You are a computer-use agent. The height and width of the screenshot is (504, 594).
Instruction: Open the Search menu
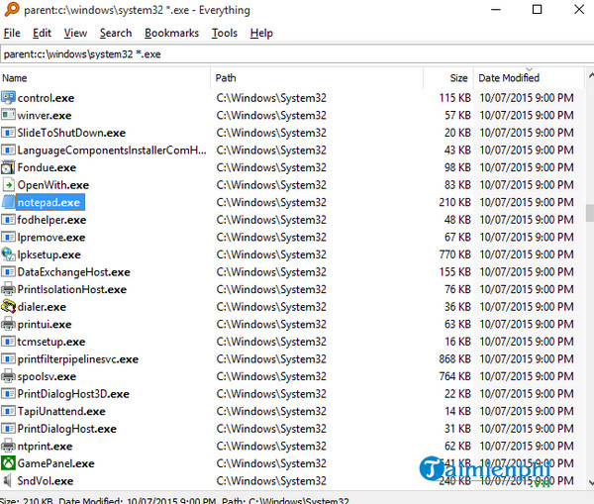click(x=116, y=33)
